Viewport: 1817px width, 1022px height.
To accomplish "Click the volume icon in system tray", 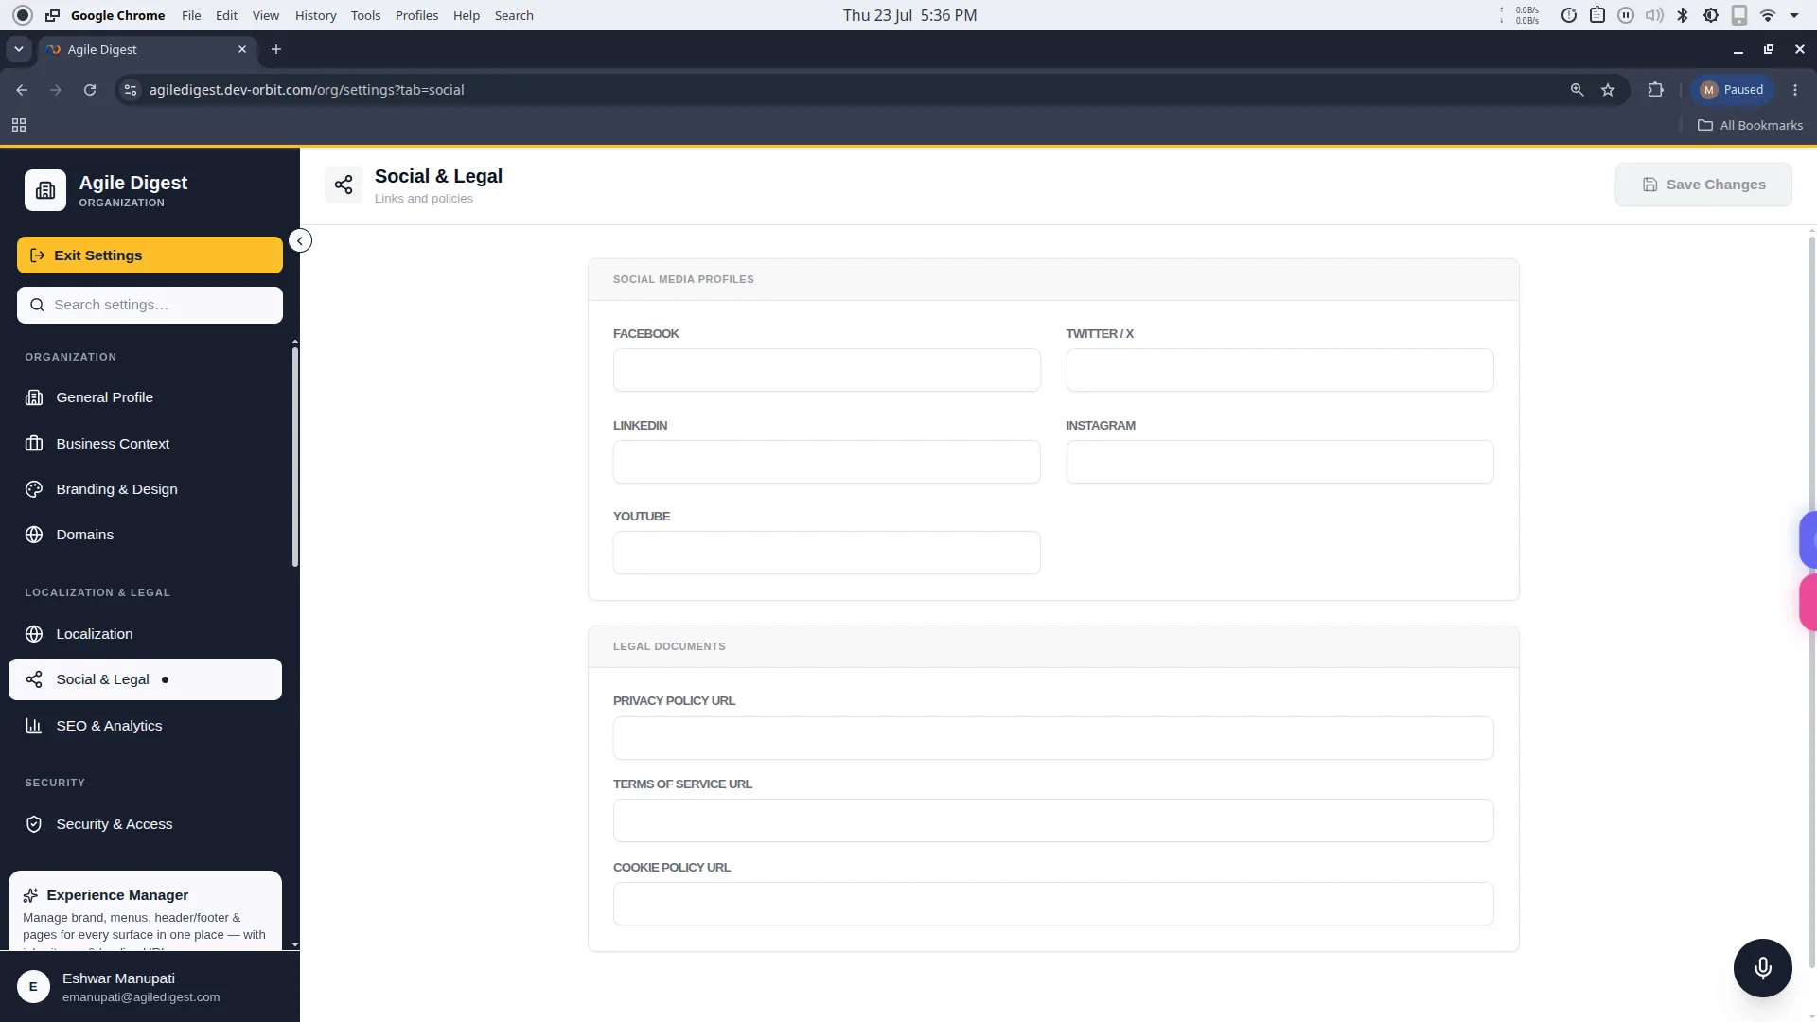I will pos(1654,15).
